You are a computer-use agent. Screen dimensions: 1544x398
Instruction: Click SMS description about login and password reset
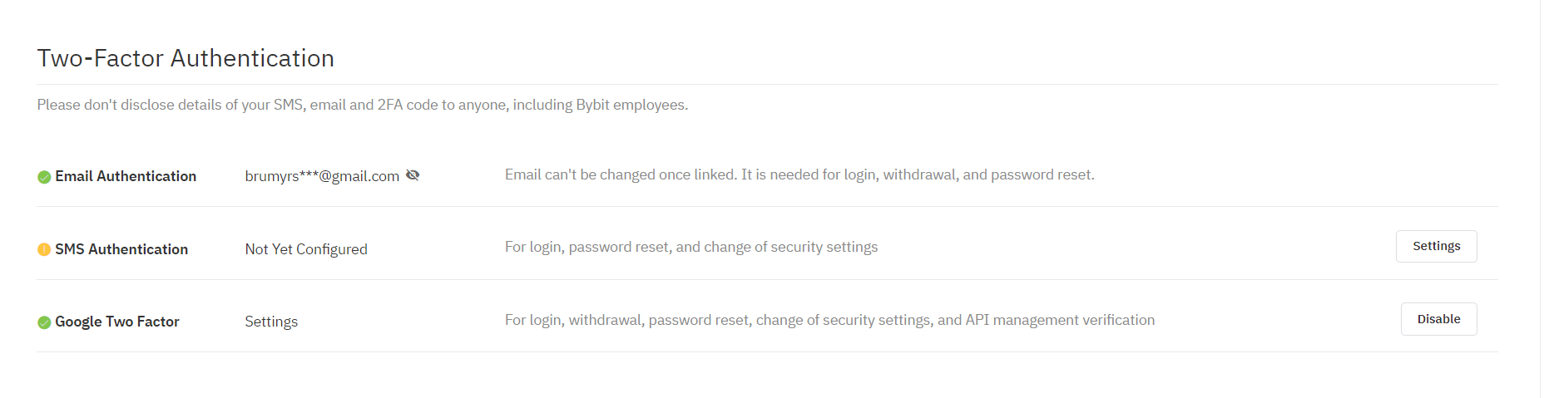coord(691,247)
